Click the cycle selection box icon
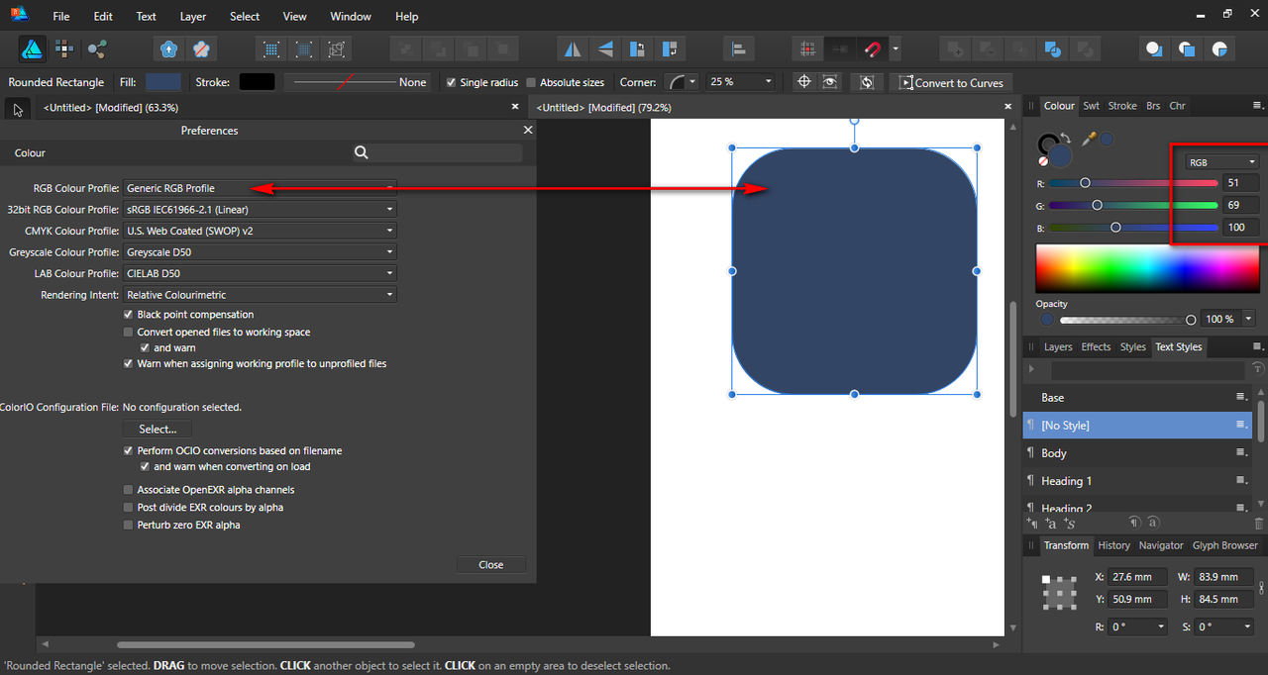The image size is (1268, 675). 867,82
